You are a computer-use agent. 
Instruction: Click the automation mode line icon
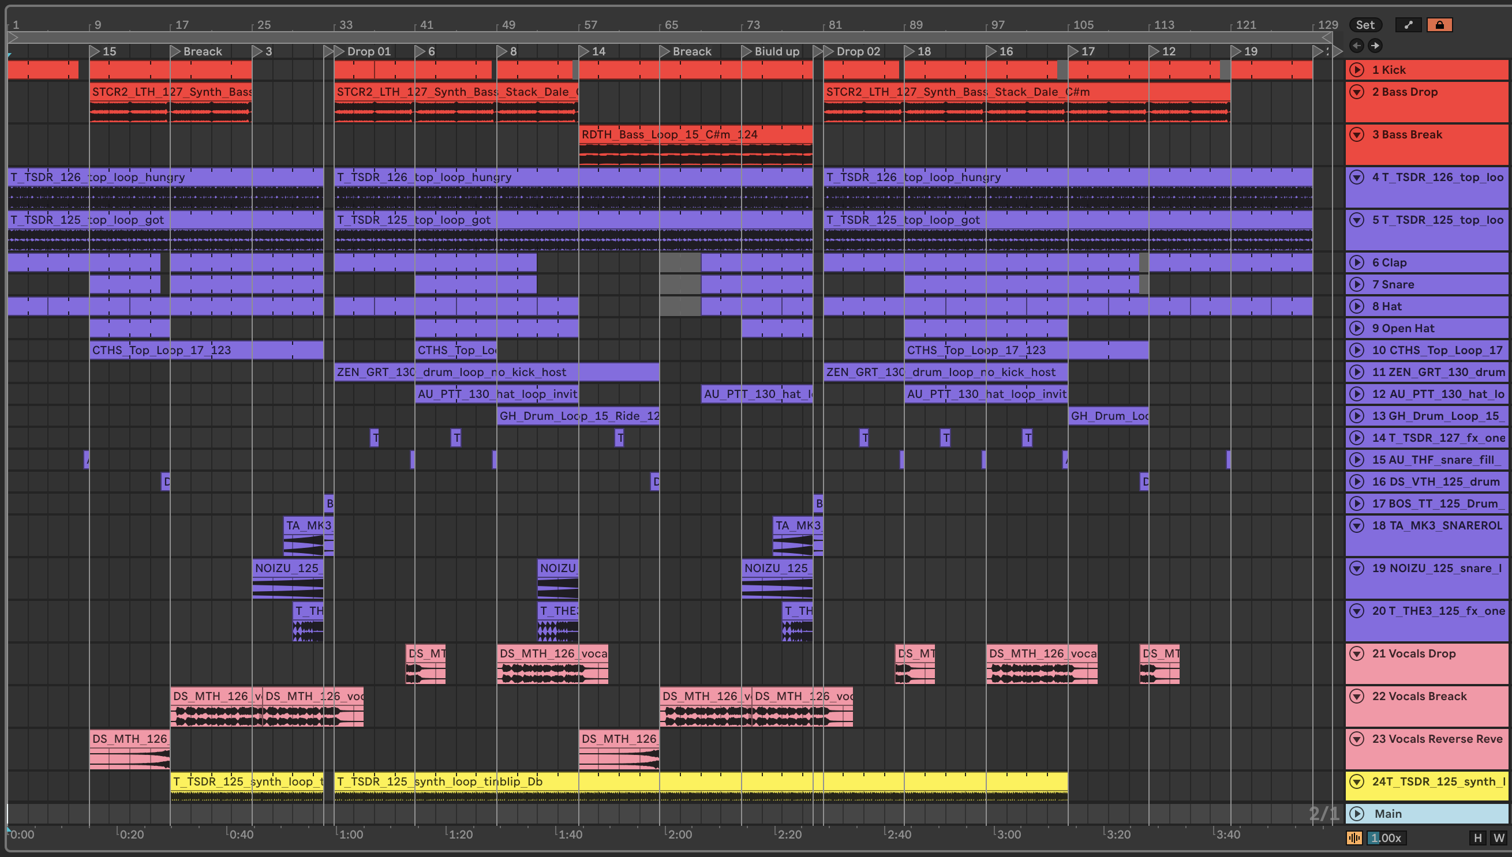tap(1408, 25)
